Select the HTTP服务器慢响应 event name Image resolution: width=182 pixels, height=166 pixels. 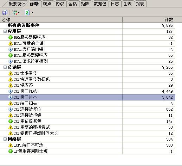click(x=31, y=55)
